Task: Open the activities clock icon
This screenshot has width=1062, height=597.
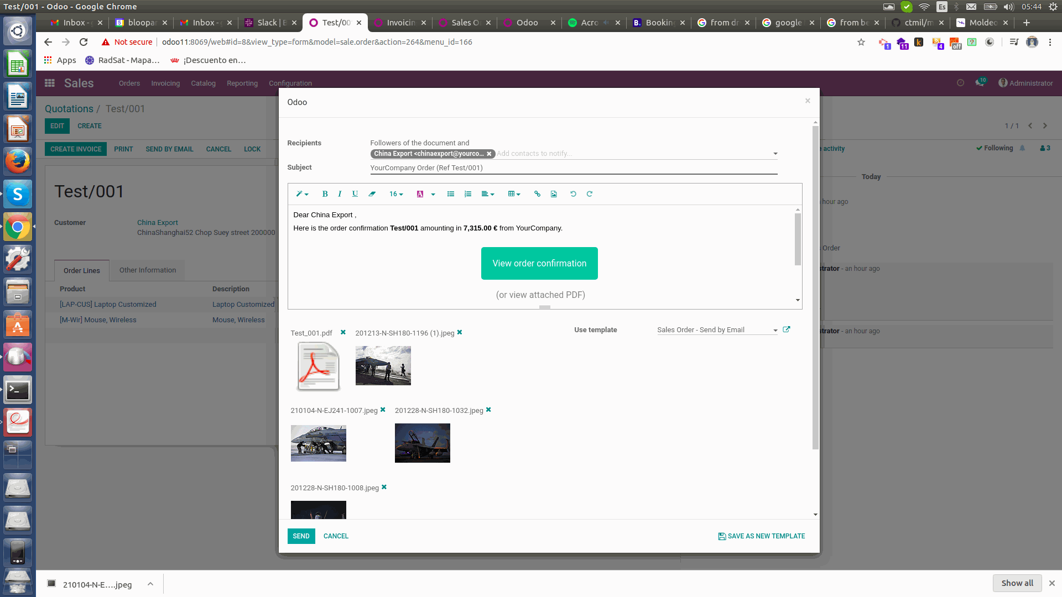Action: pos(960,83)
